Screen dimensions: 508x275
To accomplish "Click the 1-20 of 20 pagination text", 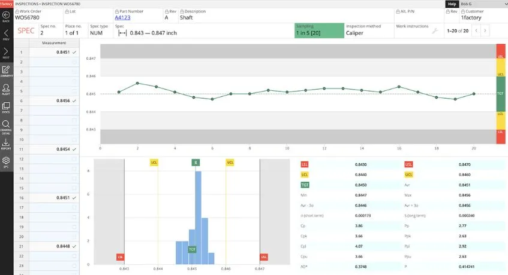I will tap(458, 31).
